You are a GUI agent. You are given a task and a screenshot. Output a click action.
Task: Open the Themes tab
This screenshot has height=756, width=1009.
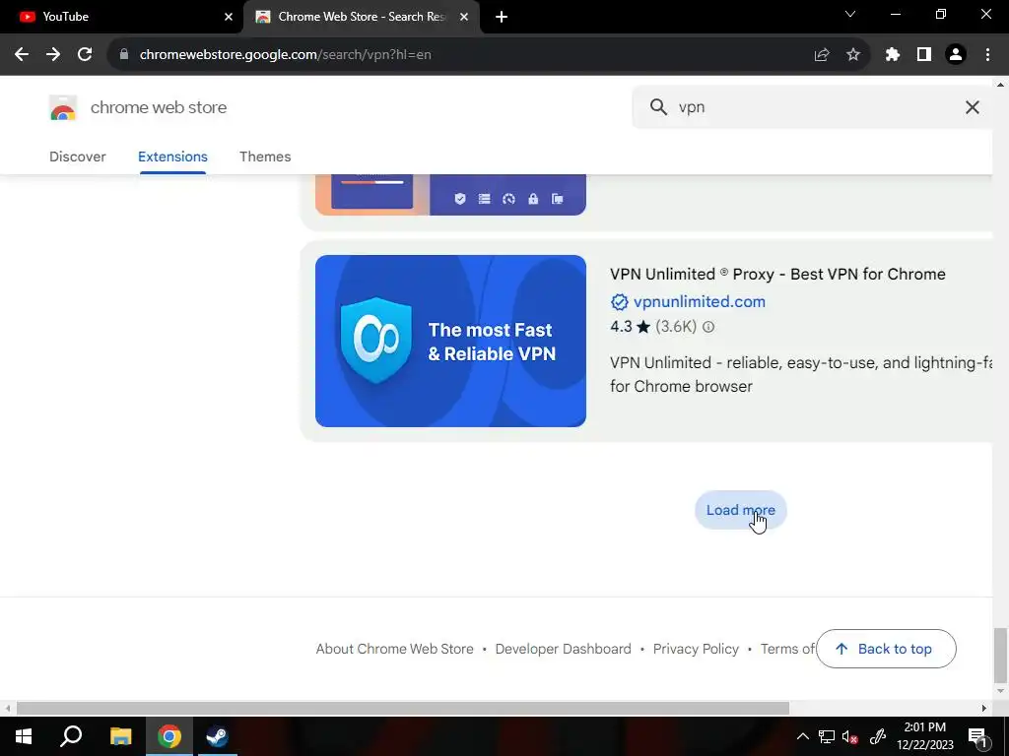[x=265, y=157]
